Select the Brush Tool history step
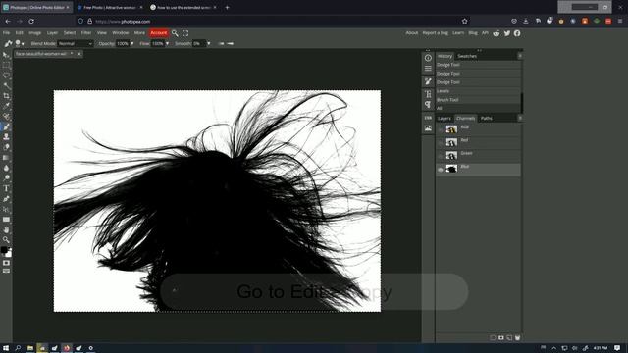Screen dimensions: 628x353 click(x=478, y=100)
